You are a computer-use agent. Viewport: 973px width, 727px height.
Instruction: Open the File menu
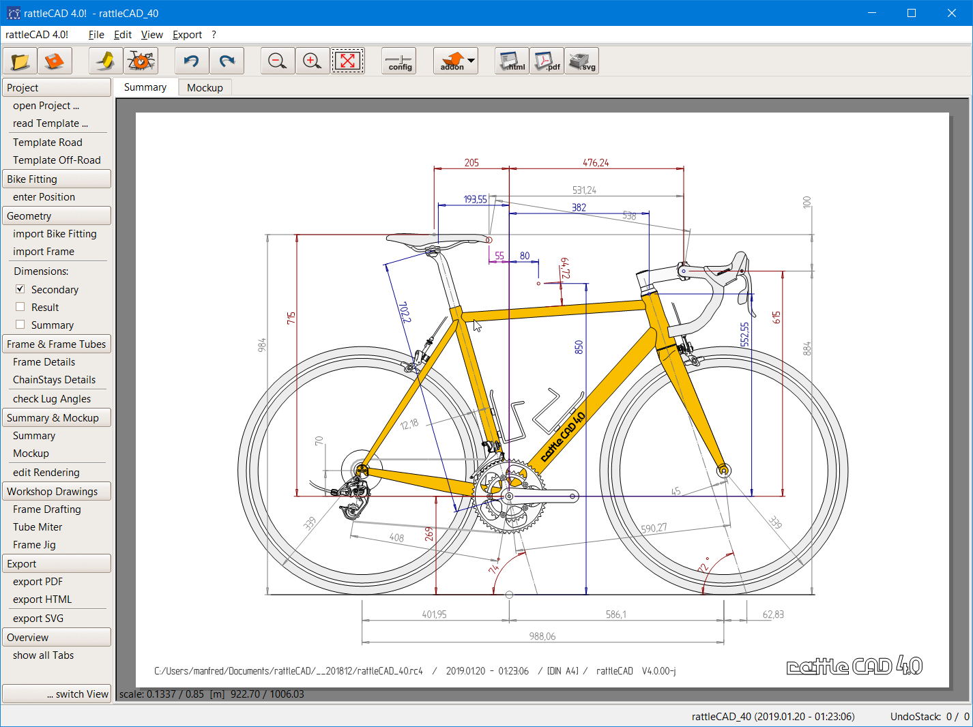click(96, 35)
